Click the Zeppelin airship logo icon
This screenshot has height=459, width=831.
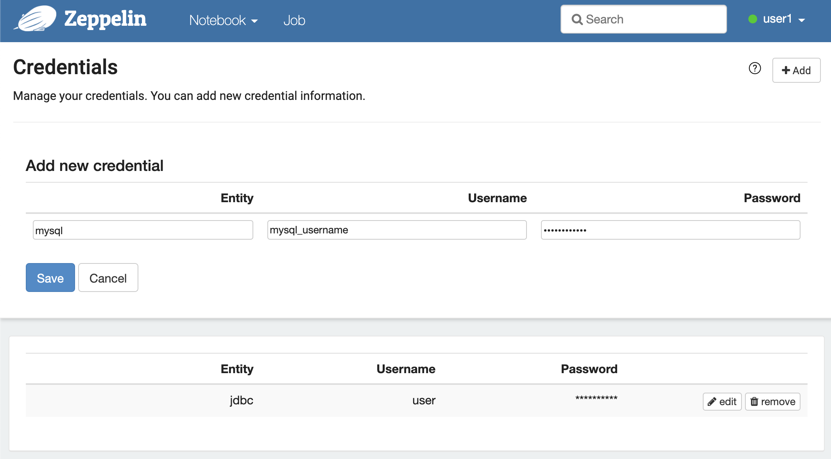pos(36,19)
